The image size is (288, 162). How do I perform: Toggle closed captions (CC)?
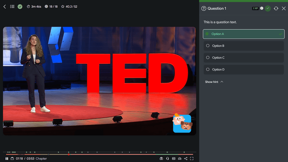tap(174, 158)
